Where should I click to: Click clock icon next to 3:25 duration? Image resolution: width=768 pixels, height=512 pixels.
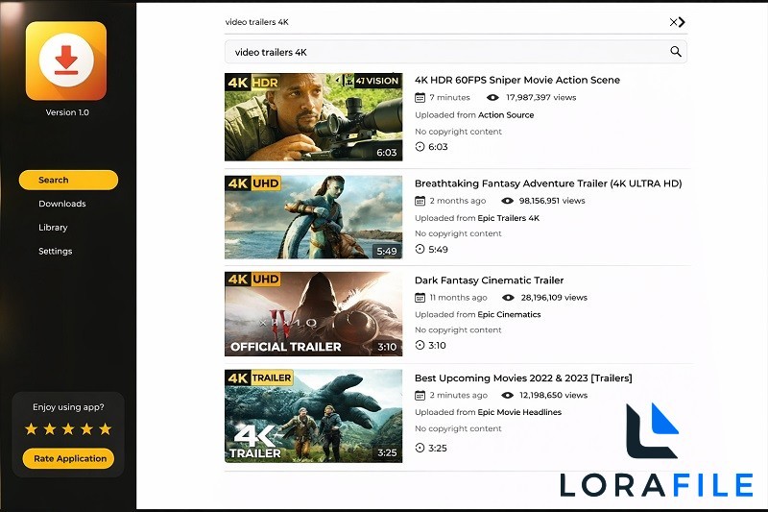(420, 448)
